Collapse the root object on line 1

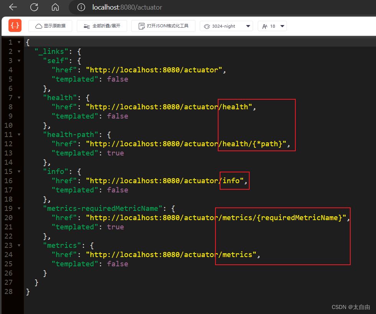[x=19, y=42]
